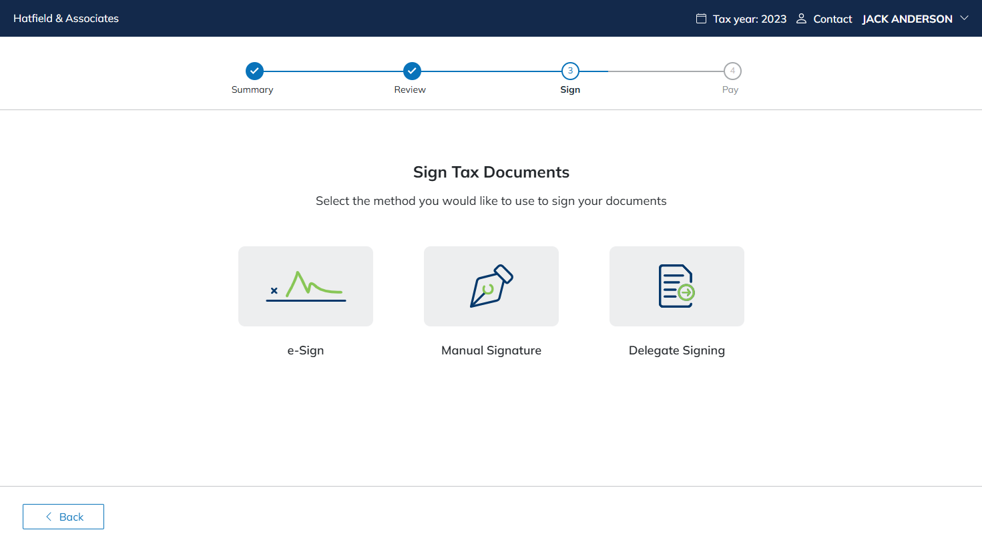Open the JACK ANDERSON user menu
982x546 pixels.
pos(907,19)
